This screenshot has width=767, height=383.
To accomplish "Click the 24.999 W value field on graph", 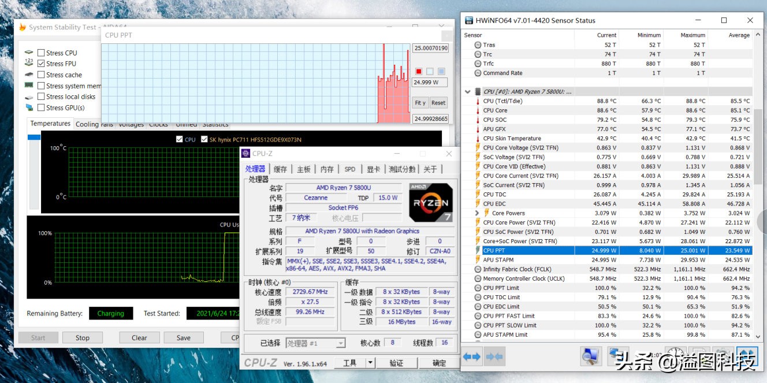I will [430, 83].
